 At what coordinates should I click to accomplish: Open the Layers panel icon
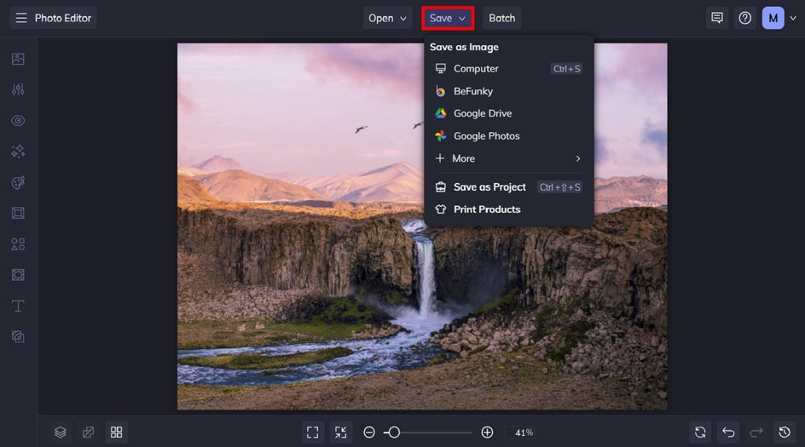60,433
